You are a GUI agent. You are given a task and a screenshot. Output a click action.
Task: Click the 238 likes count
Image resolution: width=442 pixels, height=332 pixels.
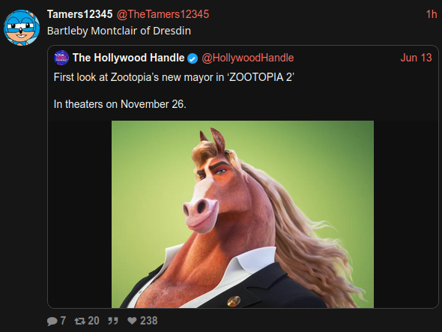pos(149,321)
